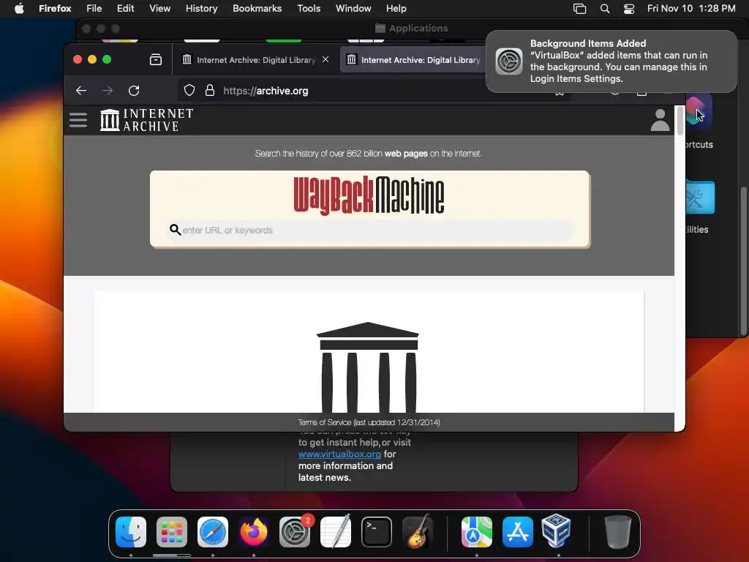Open the Apple menu
This screenshot has width=749, height=562.
click(x=19, y=9)
